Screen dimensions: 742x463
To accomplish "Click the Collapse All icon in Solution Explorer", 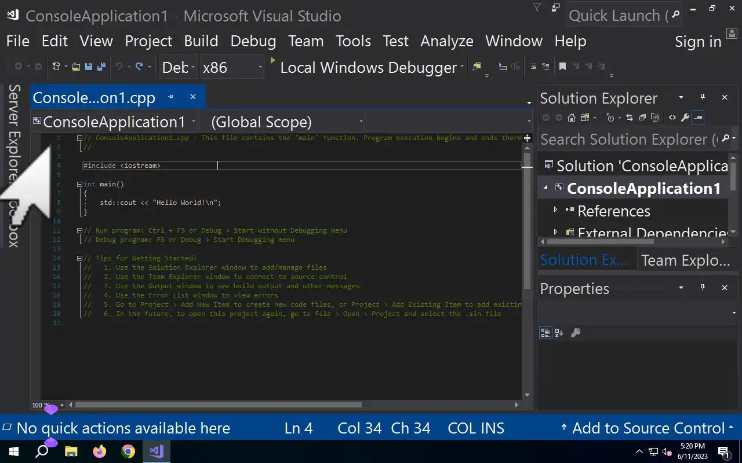I will coord(642,117).
